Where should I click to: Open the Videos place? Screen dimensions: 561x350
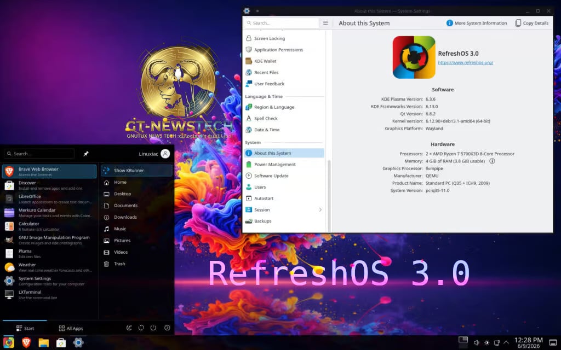click(136, 252)
